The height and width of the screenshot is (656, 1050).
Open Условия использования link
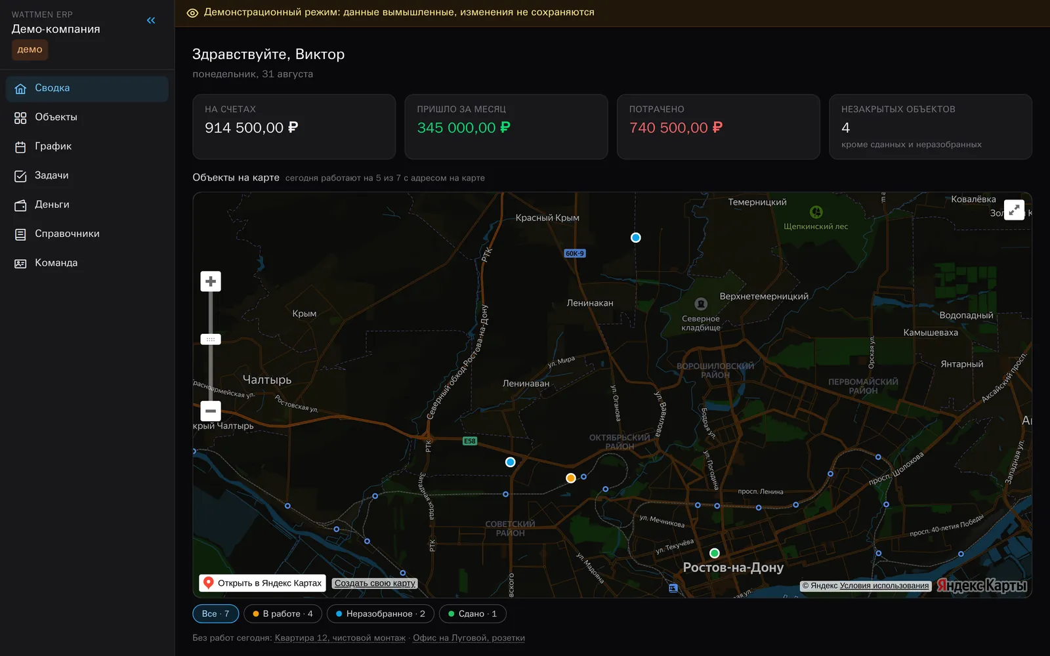point(884,586)
